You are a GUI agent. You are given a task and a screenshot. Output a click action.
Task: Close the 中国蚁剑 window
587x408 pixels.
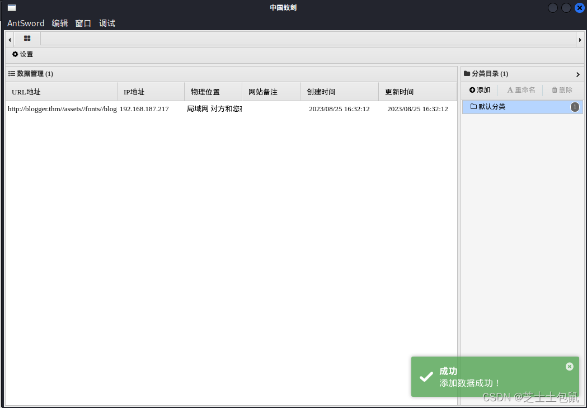[580, 7]
